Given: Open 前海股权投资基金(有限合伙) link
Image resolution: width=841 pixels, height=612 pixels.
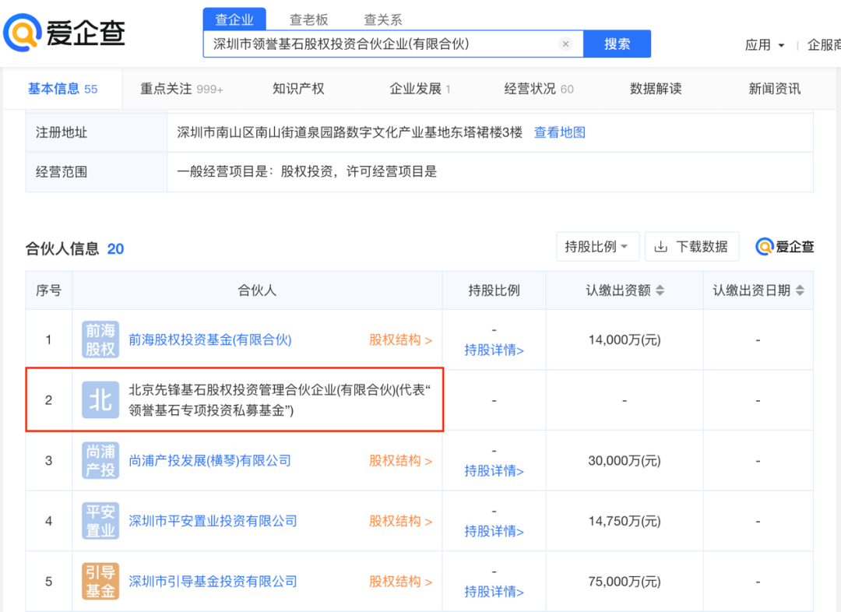Looking at the screenshot, I should point(209,339).
